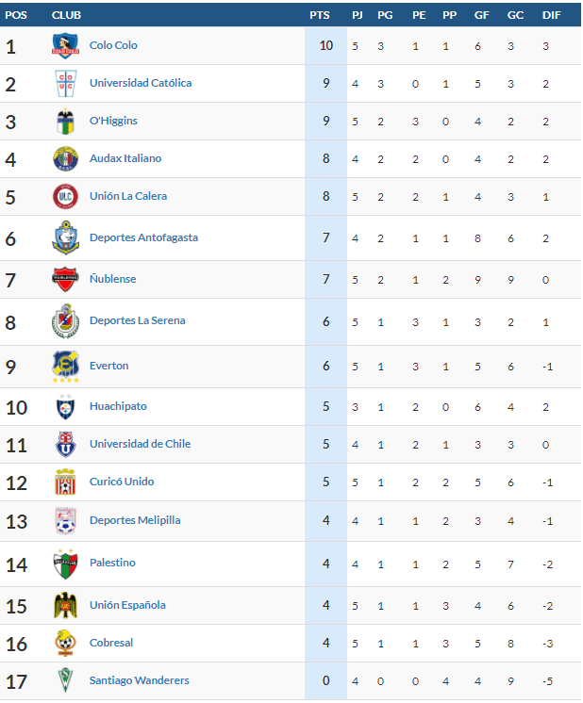This screenshot has height=703, width=583.
Task: Open the Universidad de Chile team link
Action: click(x=140, y=444)
